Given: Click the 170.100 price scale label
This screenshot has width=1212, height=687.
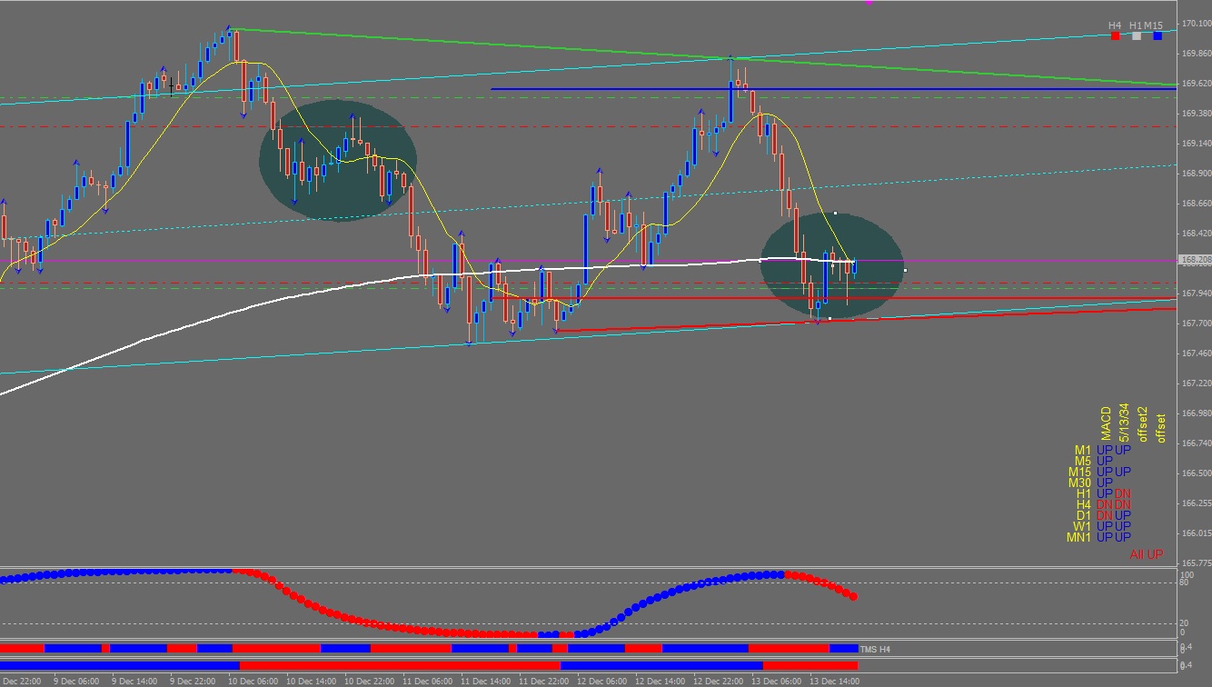Looking at the screenshot, I should [1197, 24].
